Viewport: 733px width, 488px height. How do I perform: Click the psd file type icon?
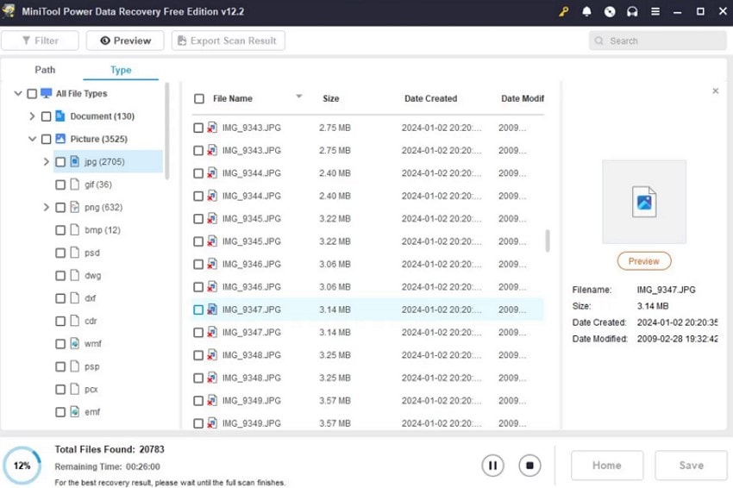(74, 253)
